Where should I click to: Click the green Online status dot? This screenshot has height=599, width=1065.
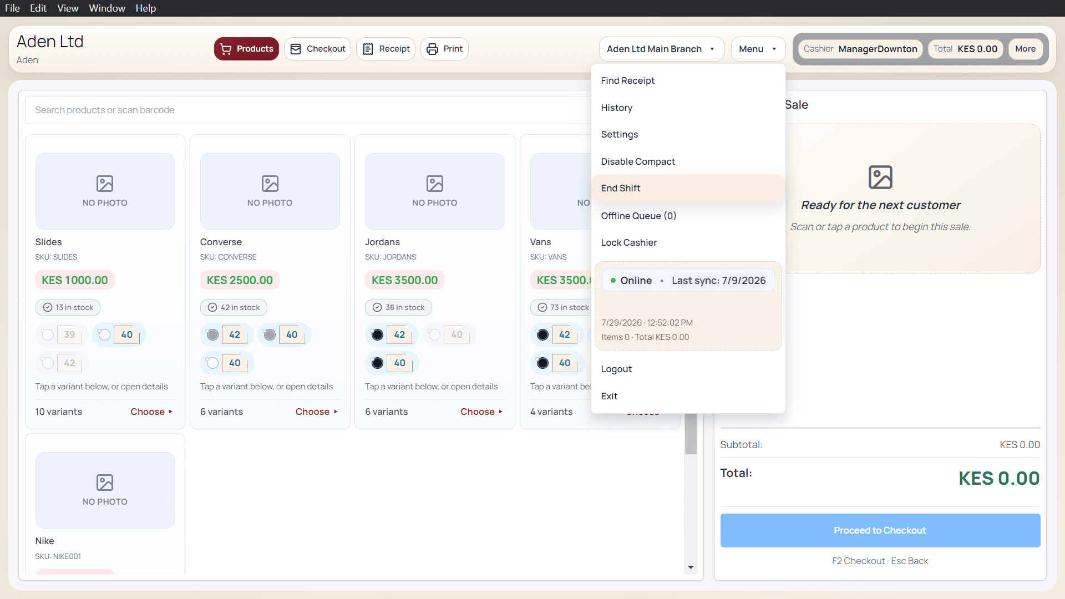click(613, 281)
